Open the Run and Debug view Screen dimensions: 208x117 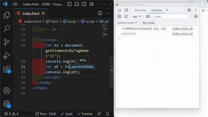[x=6, y=56]
